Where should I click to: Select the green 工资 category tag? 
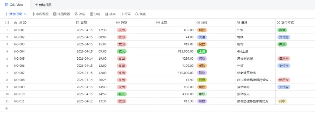click(202, 51)
